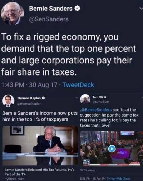Open the NYTimes article image of Sanders

(40, 146)
